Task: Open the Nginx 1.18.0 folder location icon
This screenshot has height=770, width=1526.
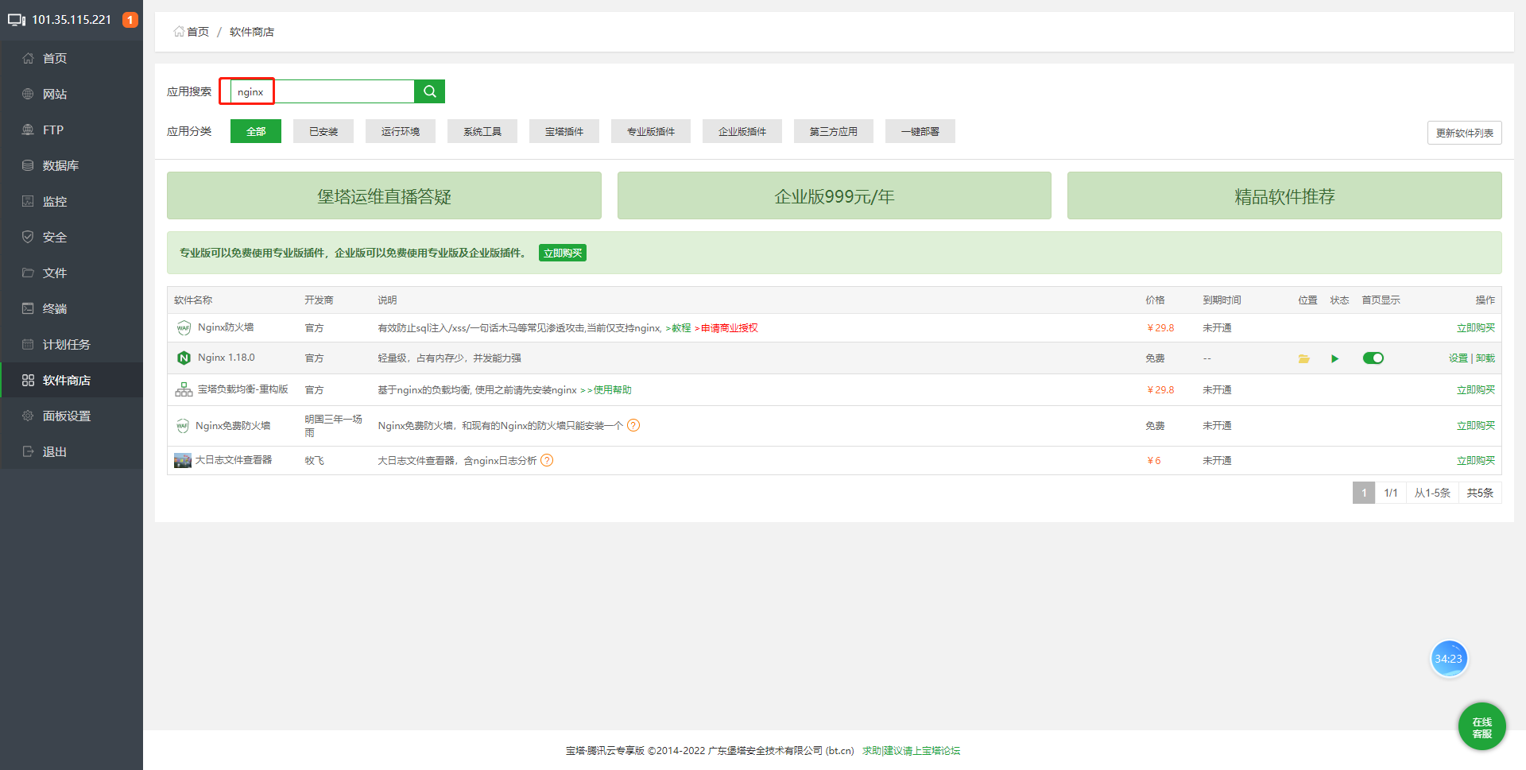Action: pyautogui.click(x=1303, y=358)
